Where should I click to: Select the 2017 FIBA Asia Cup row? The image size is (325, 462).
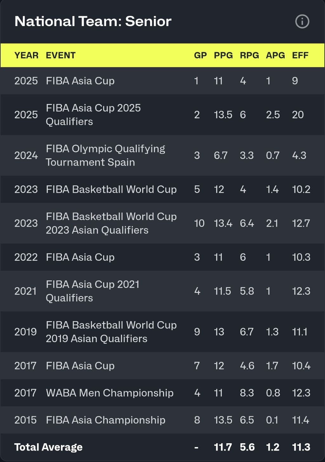pos(80,366)
